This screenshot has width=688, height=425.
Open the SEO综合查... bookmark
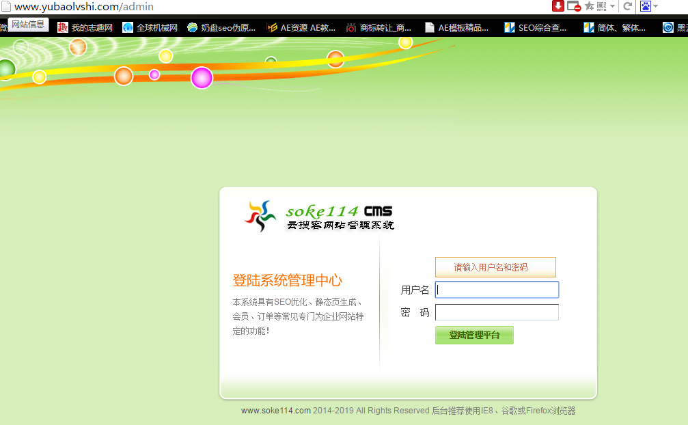(535, 28)
